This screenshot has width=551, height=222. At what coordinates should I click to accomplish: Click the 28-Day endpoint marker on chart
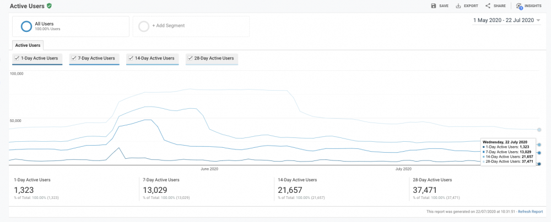coord(539,130)
